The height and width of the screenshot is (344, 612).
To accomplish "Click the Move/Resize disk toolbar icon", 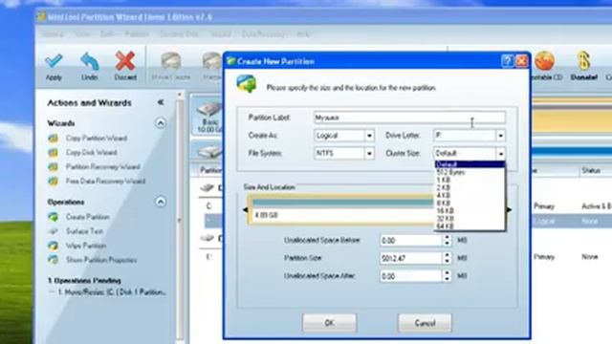I will 171,61.
